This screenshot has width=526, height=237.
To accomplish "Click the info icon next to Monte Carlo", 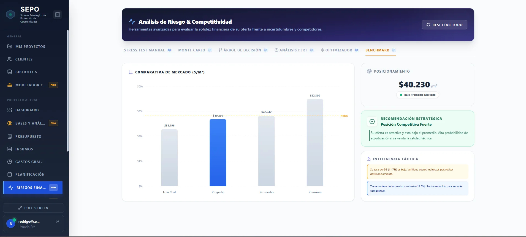I will pyautogui.click(x=210, y=50).
